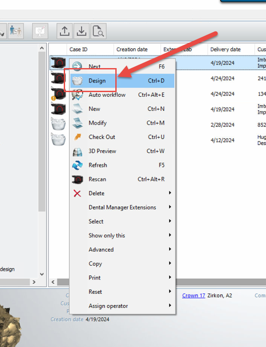Sort by Delivery date column header
The image size is (266, 347).
tap(225, 49)
